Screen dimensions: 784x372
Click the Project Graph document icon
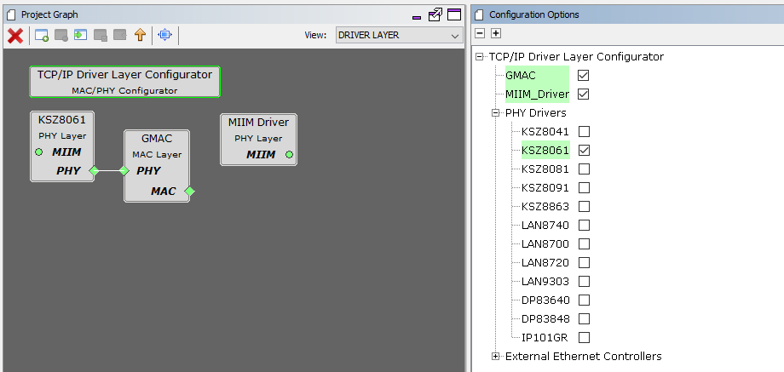click(x=11, y=14)
